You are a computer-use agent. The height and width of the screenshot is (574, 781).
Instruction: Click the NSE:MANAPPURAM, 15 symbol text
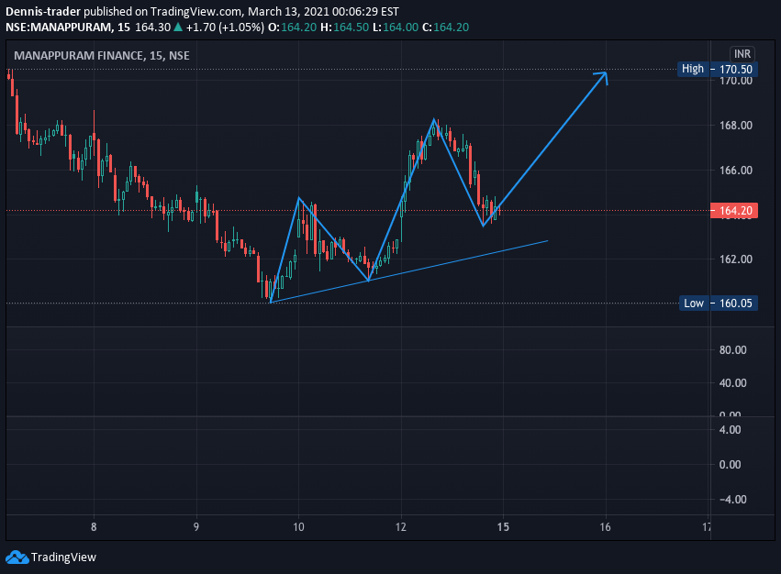(68, 27)
